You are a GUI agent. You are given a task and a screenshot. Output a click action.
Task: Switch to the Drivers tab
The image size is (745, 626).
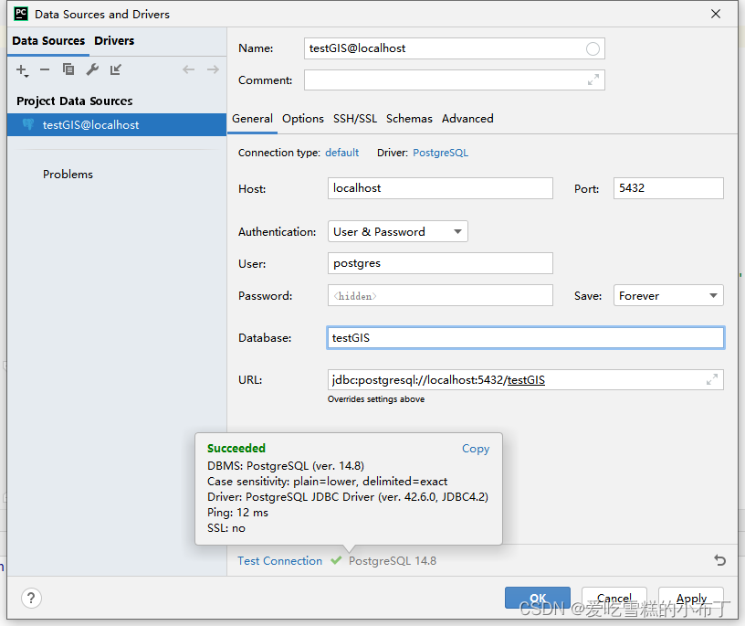[x=114, y=41]
